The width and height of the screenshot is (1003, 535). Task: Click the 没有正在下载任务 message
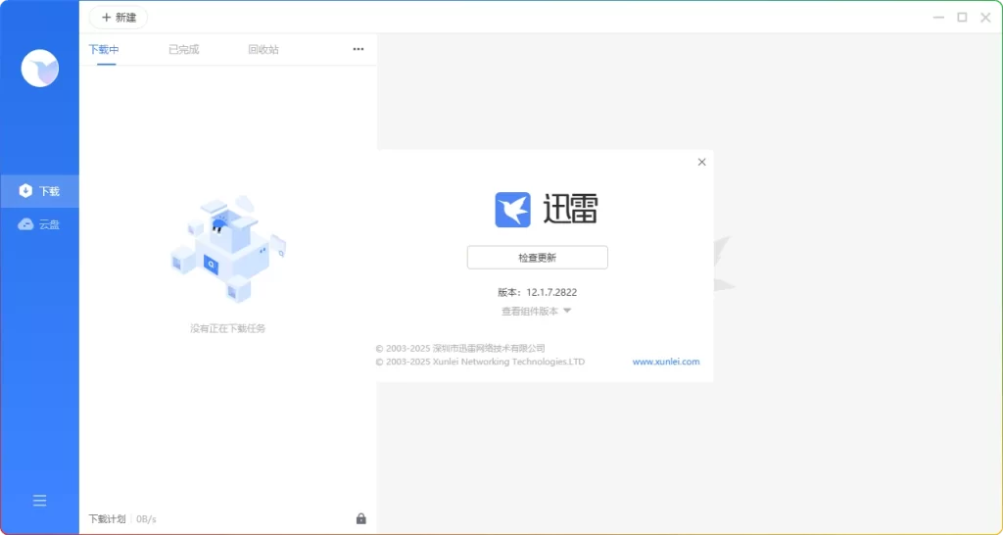[x=227, y=328]
